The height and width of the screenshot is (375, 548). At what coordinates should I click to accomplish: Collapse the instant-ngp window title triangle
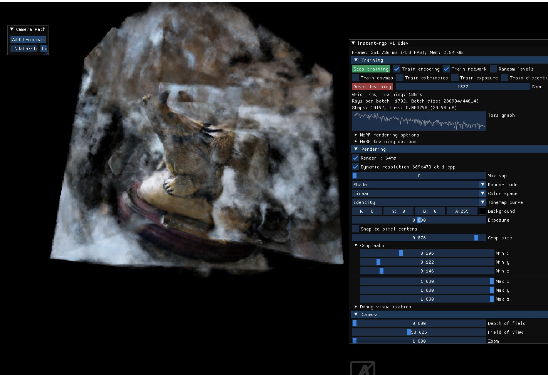pos(353,43)
